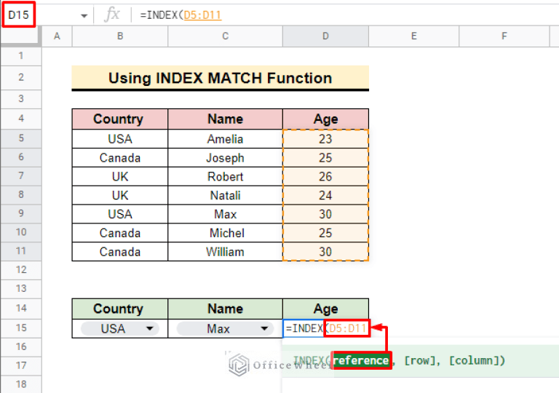Select Canada country cell in row 11

120,252
